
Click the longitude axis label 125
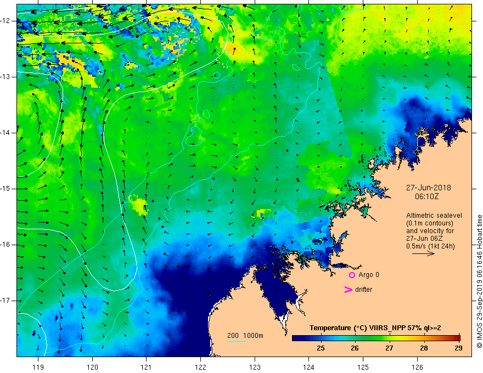(x=363, y=367)
